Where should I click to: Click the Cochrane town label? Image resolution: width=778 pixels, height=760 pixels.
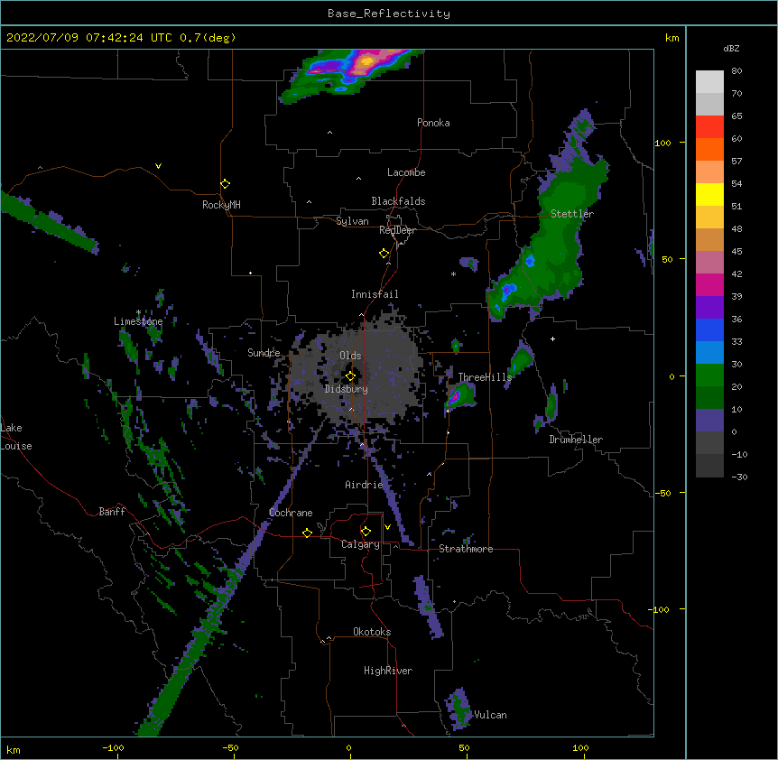coord(291,513)
